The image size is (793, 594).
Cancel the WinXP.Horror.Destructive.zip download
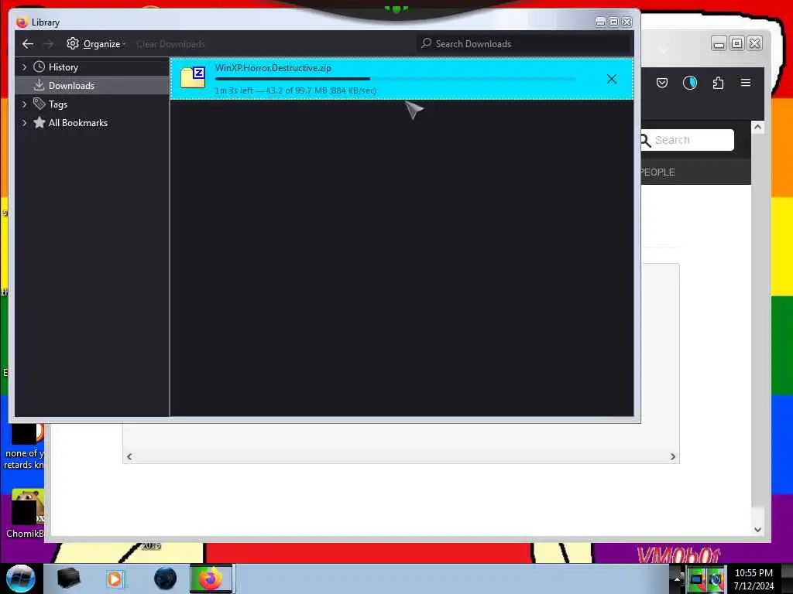tap(612, 79)
